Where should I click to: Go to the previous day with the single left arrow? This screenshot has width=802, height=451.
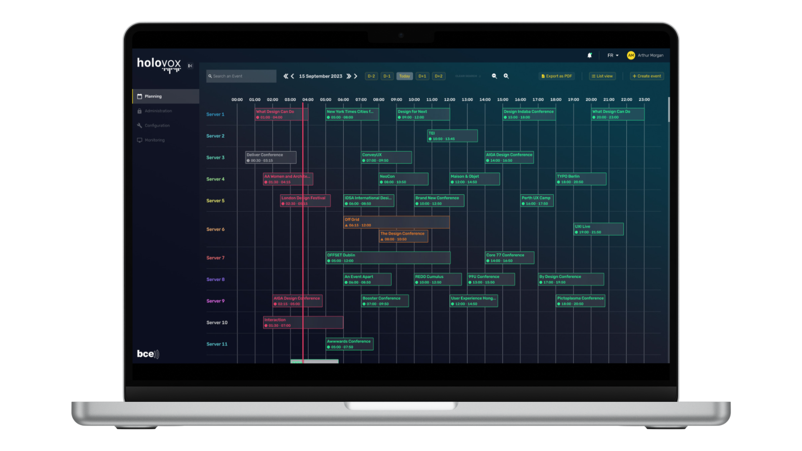[x=292, y=76]
